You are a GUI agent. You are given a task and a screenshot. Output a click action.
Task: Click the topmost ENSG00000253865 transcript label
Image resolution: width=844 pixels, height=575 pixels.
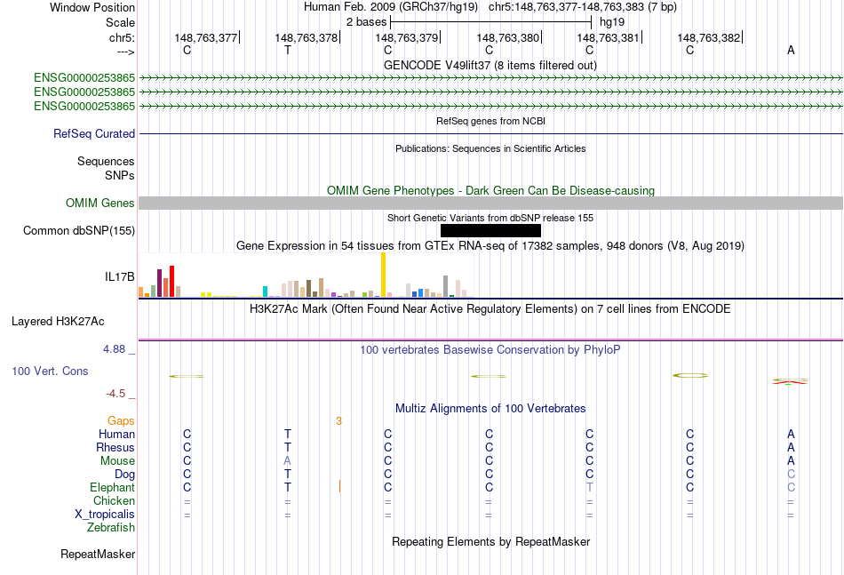pos(84,78)
